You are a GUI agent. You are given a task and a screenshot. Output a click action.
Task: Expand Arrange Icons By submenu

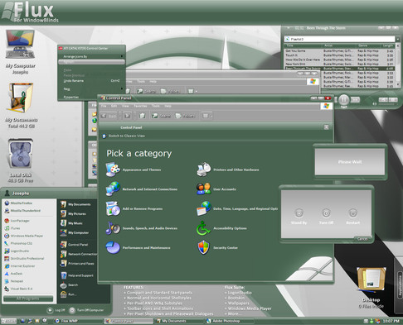(91, 56)
